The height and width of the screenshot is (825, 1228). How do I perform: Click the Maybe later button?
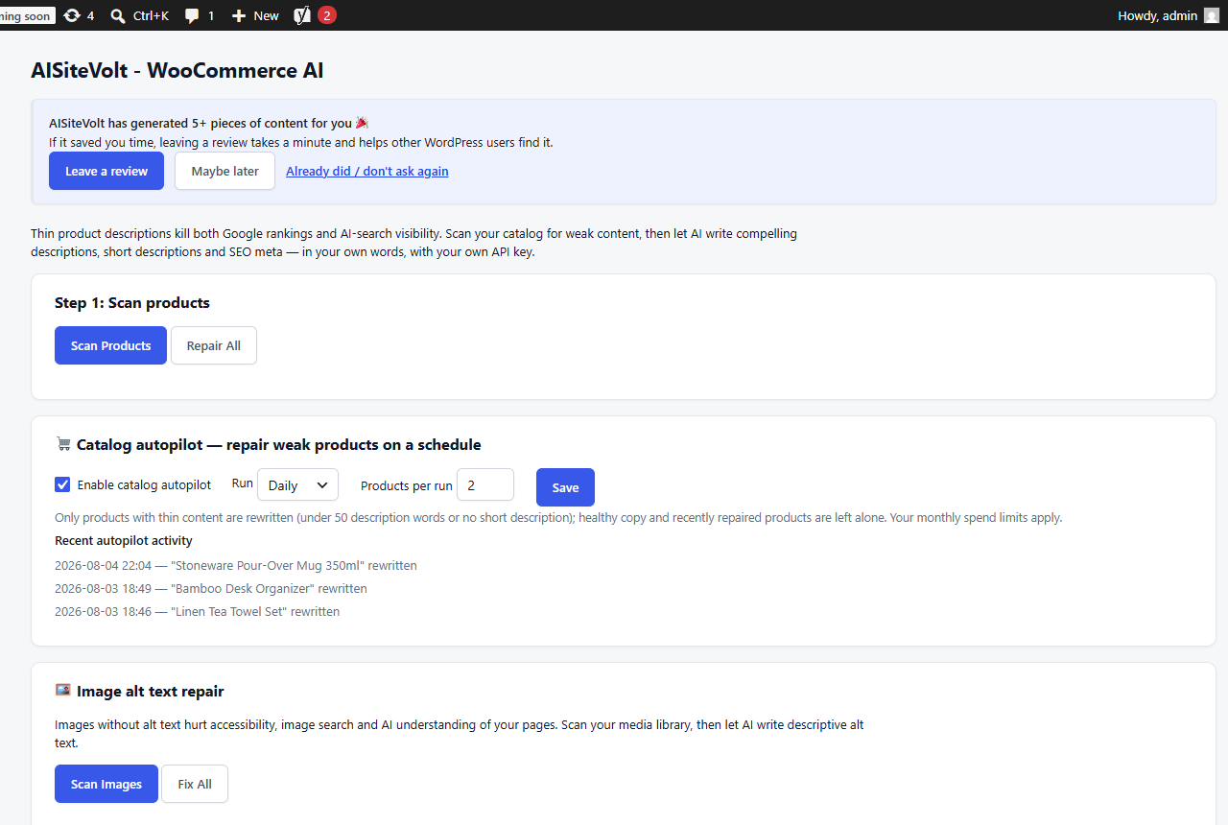click(224, 171)
